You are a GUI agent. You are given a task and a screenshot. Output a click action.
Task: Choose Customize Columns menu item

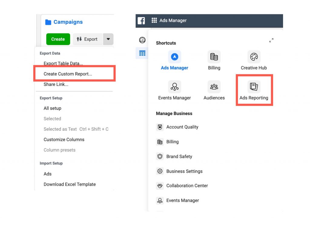pyautogui.click(x=64, y=140)
